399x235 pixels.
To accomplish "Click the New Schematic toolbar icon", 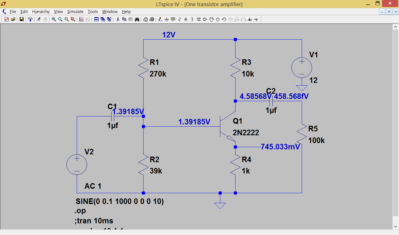I will click(7, 19).
